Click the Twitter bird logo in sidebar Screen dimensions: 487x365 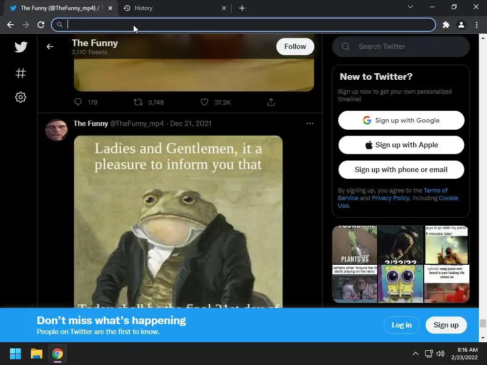pos(21,47)
